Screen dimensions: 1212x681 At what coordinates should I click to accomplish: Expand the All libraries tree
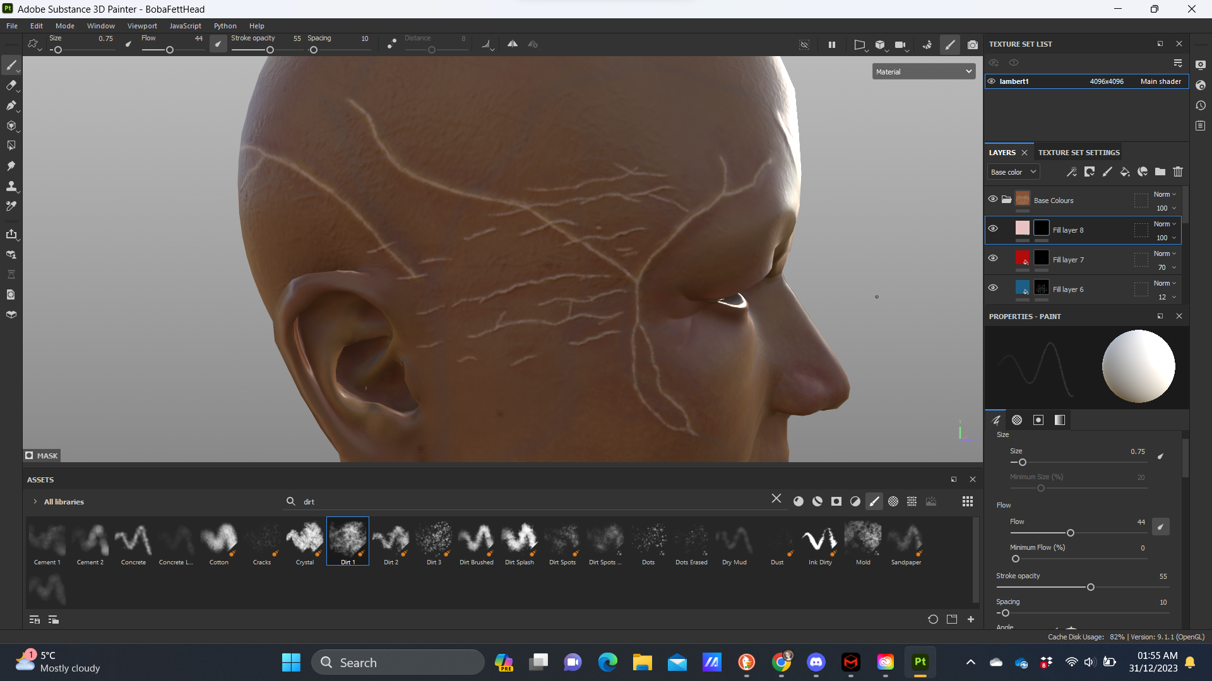pos(35,502)
